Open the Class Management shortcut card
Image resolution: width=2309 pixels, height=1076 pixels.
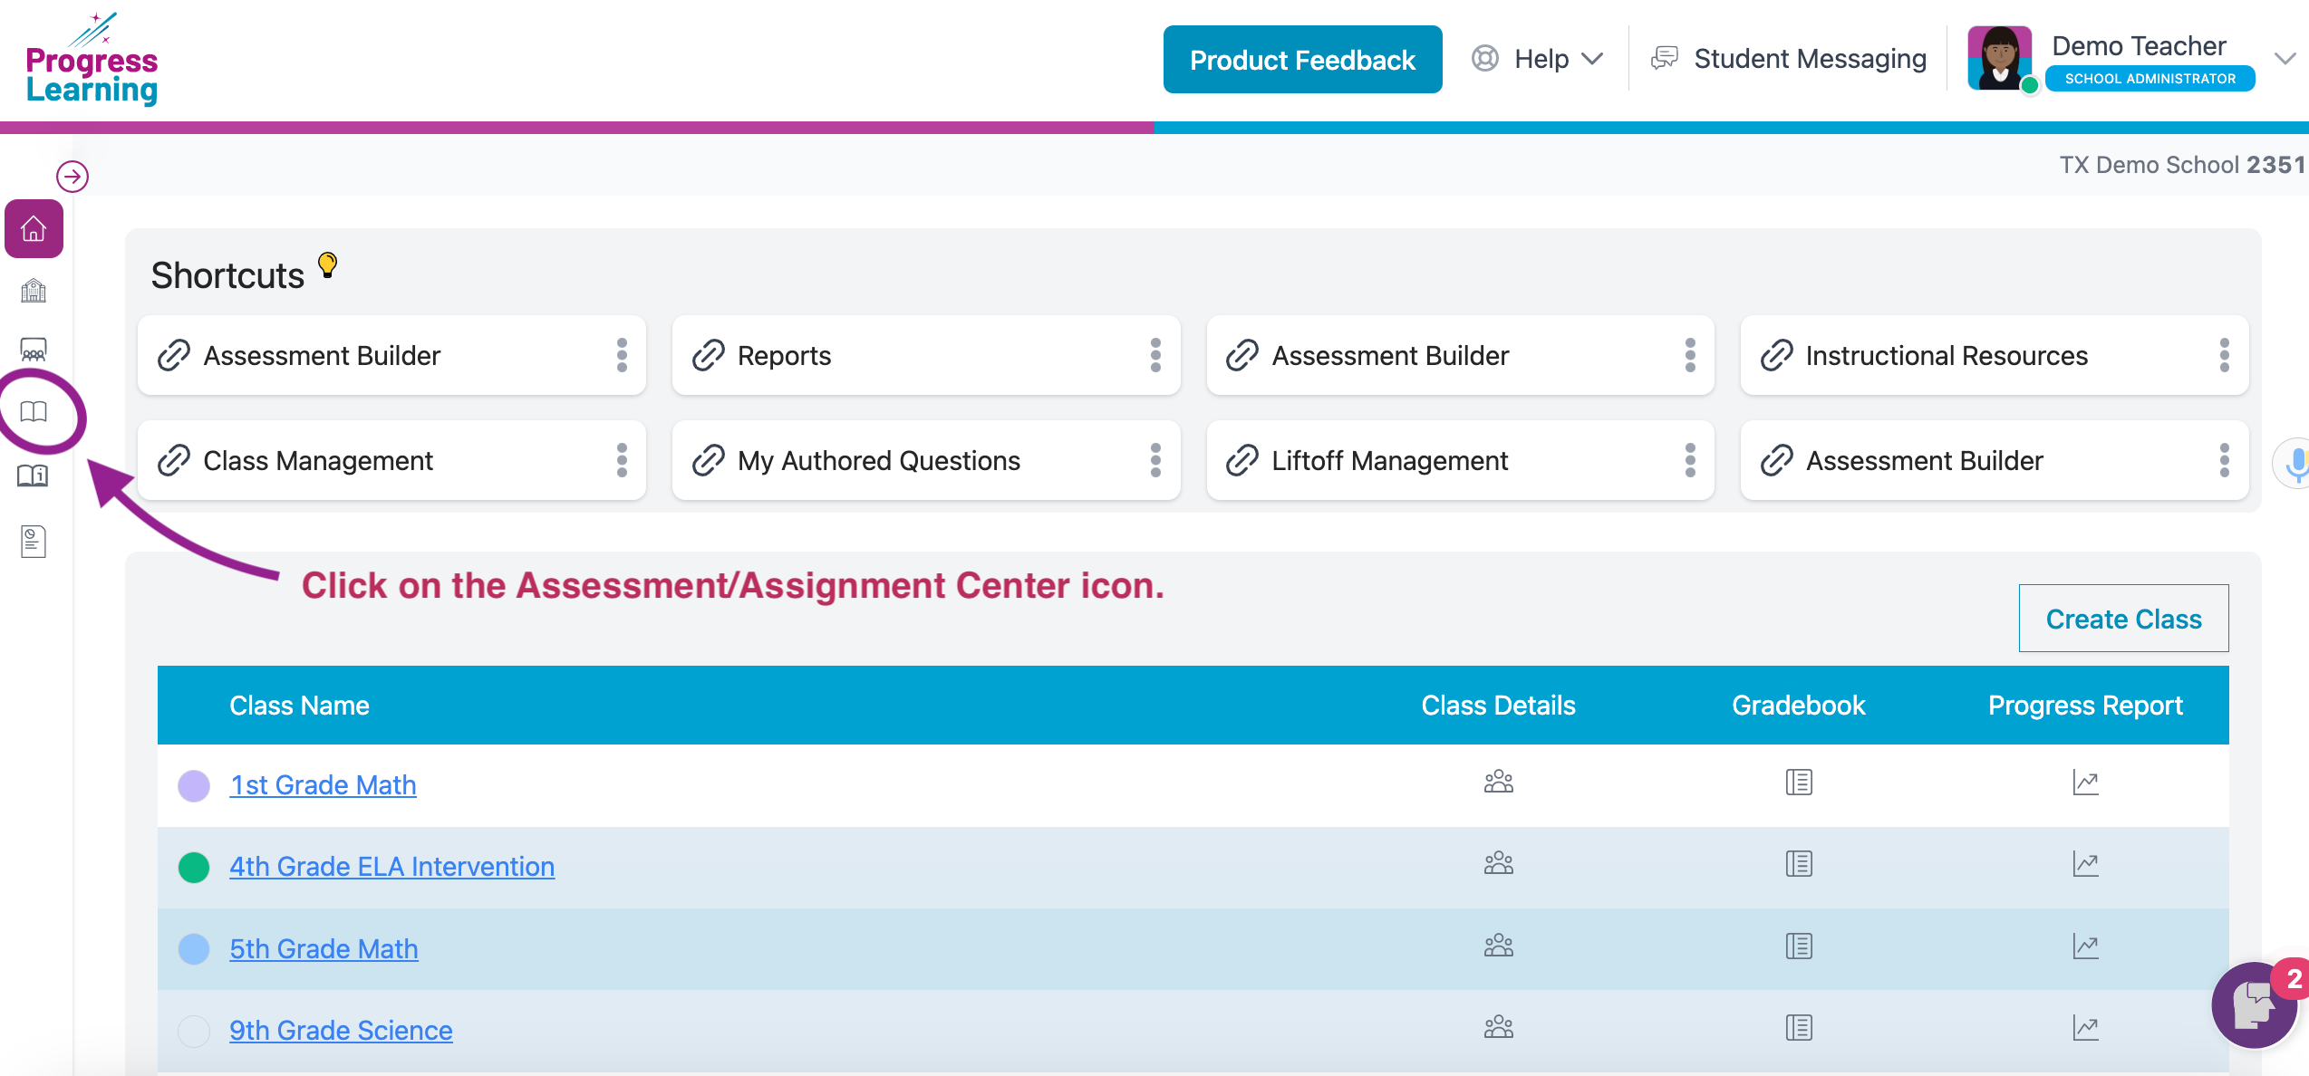(391, 460)
